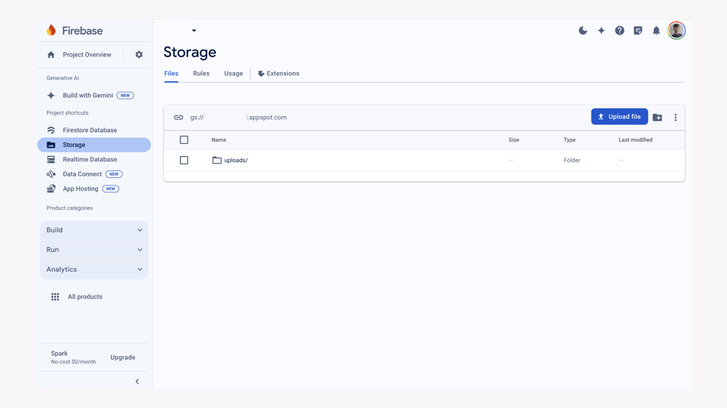The height and width of the screenshot is (408, 727).
Task: Select Realtime Database in the sidebar
Action: coord(90,159)
